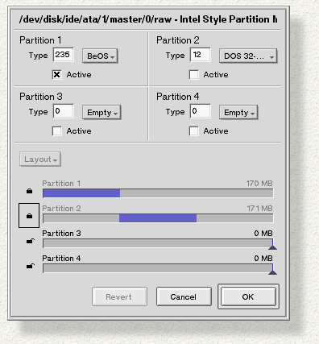319x344 pixels.
Task: Expand Partition 3 Empty type dropdown
Action: [101, 112]
